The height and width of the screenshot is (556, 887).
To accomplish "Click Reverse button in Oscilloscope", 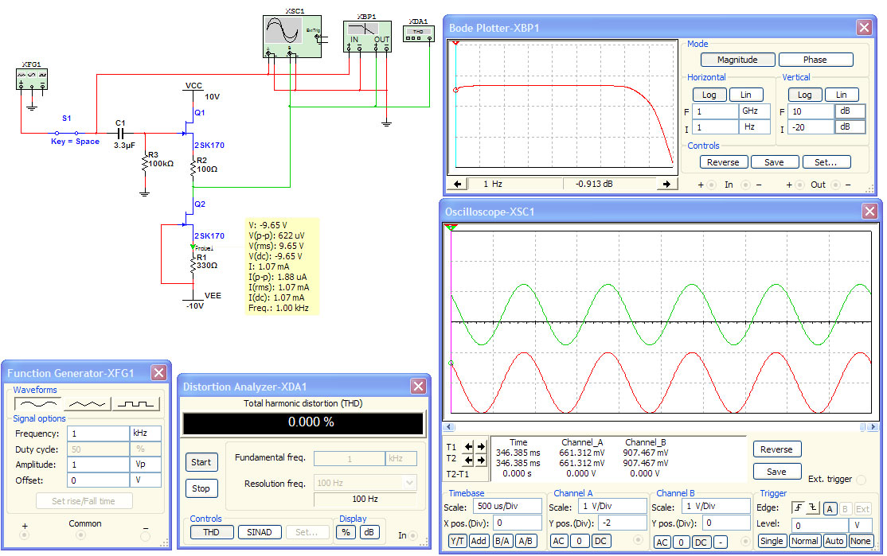I will [x=776, y=449].
